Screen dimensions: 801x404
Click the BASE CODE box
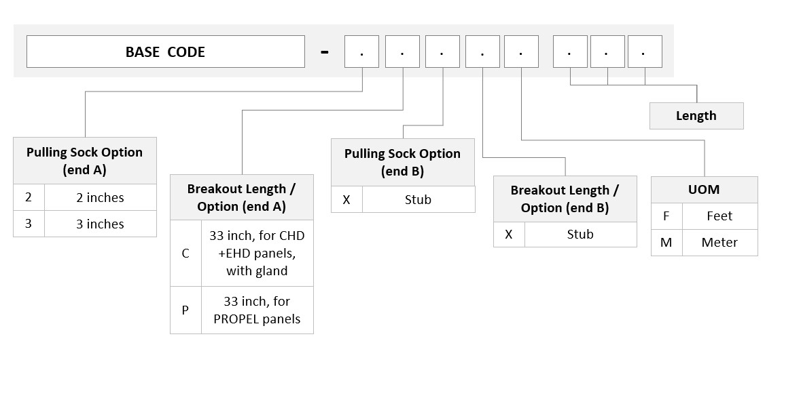[x=166, y=52]
